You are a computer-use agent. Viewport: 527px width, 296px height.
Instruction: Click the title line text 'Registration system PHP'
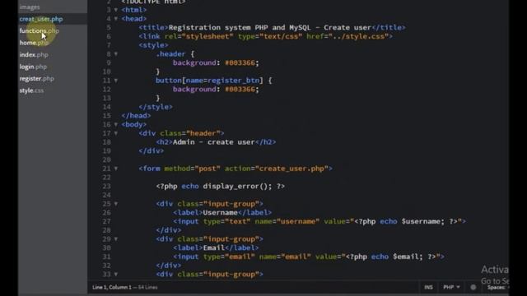pos(218,27)
